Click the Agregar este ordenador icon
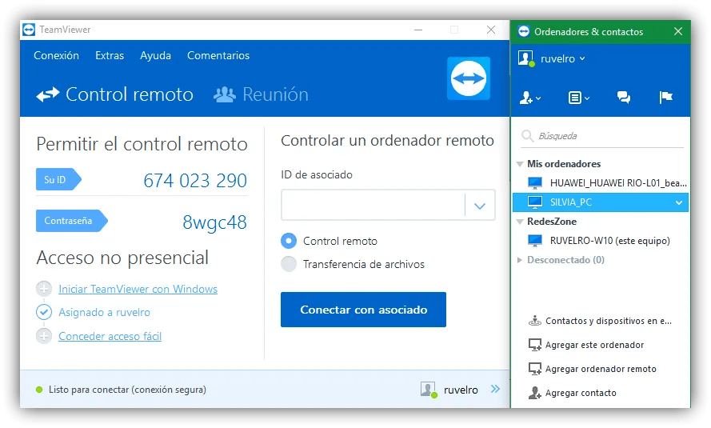This screenshot has width=711, height=428. (535, 345)
